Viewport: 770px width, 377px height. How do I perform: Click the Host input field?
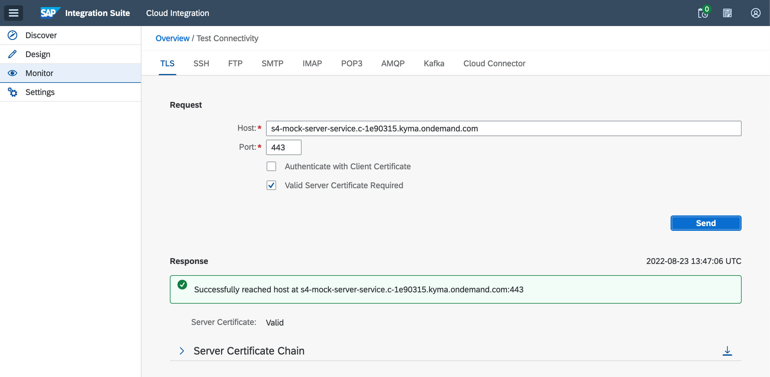[x=504, y=128]
